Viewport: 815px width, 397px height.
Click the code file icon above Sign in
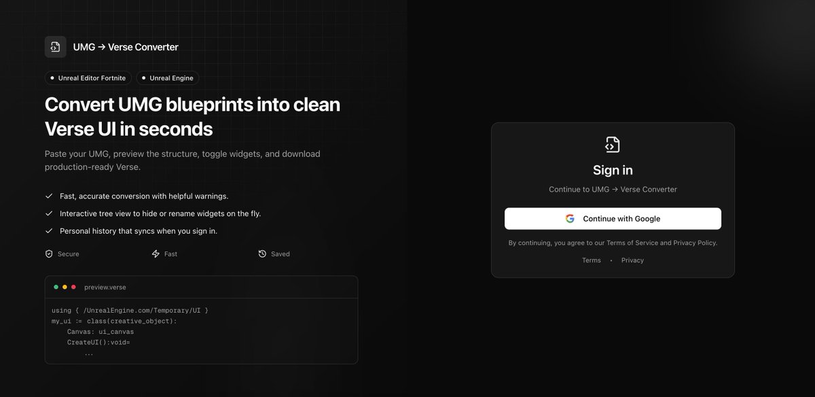click(x=613, y=144)
